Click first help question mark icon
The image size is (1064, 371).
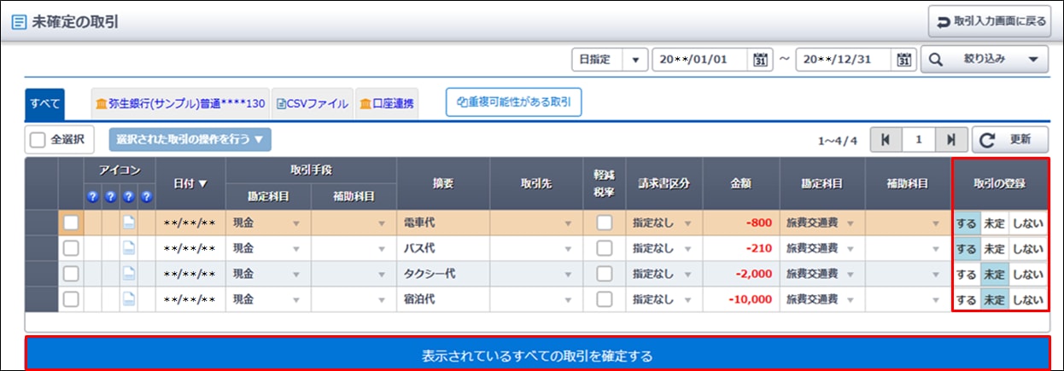92,196
